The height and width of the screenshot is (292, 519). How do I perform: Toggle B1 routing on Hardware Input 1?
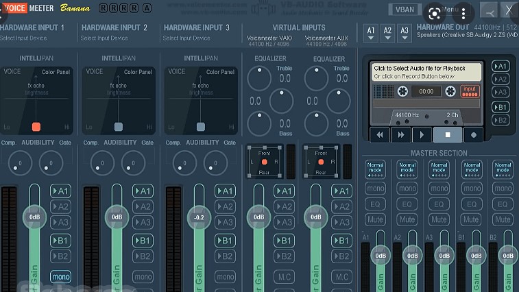point(60,241)
